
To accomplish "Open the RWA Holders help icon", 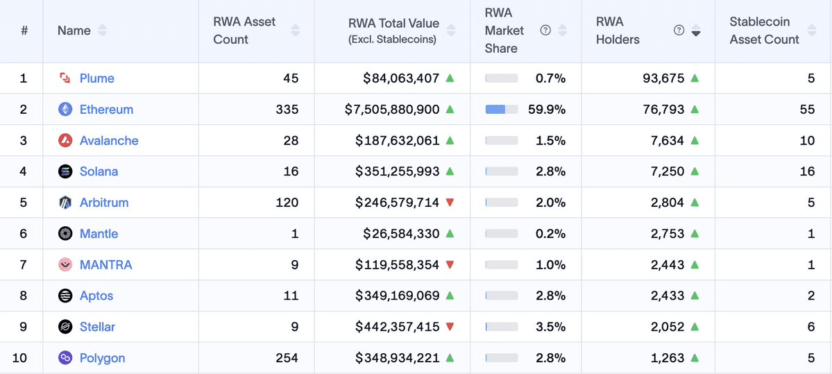I will 678,31.
